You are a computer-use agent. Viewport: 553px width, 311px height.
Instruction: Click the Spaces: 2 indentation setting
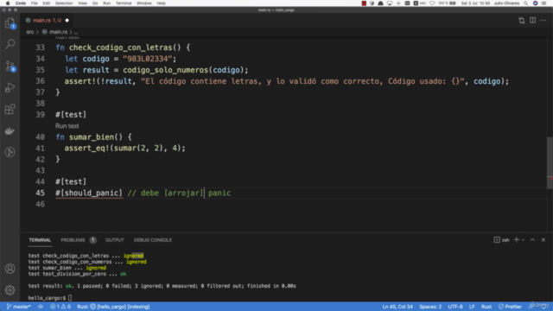point(430,307)
